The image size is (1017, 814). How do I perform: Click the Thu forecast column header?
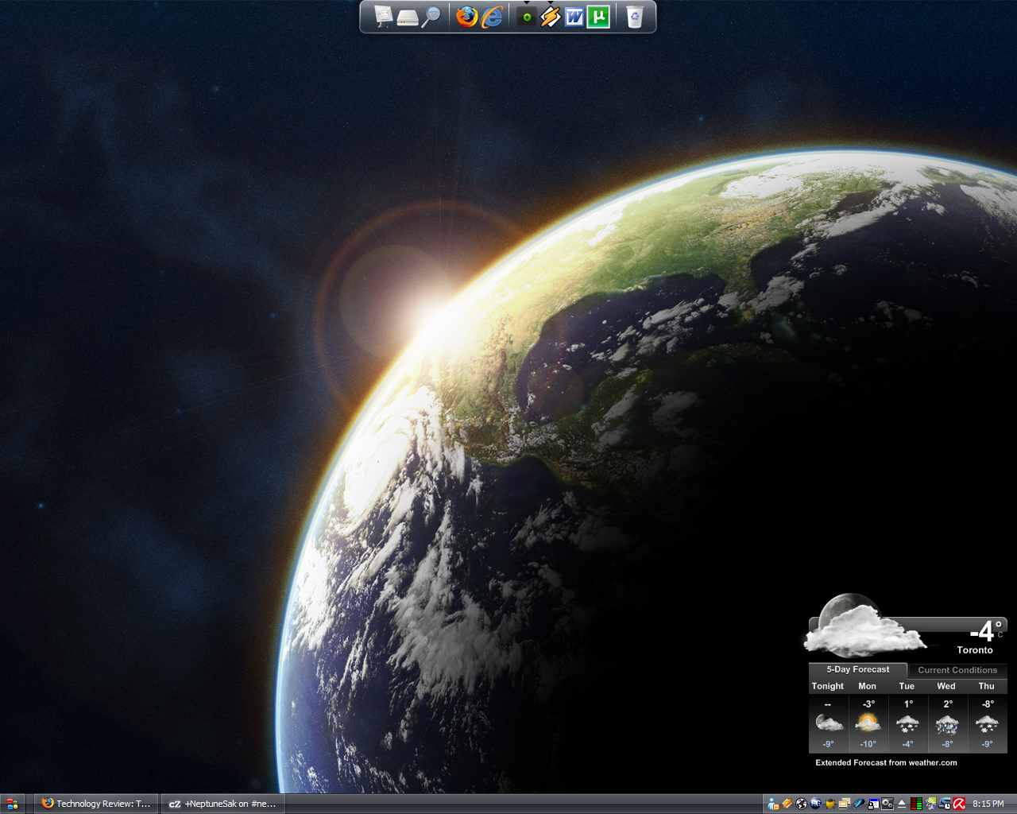coord(987,686)
